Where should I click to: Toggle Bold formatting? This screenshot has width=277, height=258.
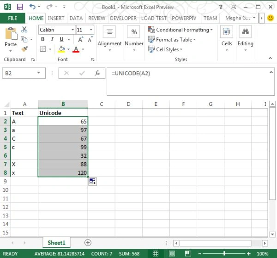coord(43,39)
